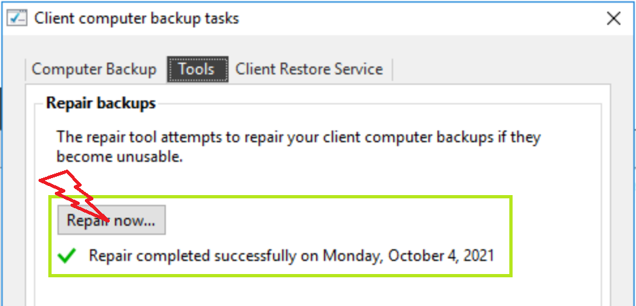Image resolution: width=636 pixels, height=306 pixels.
Task: Click the green success checkmark icon
Action: tap(67, 256)
